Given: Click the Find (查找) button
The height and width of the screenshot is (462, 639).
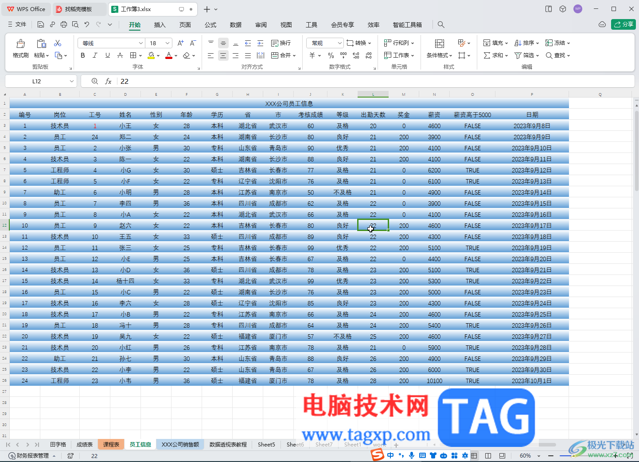Looking at the screenshot, I should (557, 55).
